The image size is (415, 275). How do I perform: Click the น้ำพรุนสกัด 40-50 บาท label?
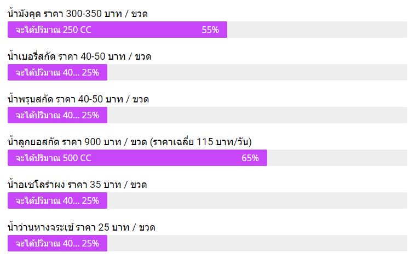point(78,99)
